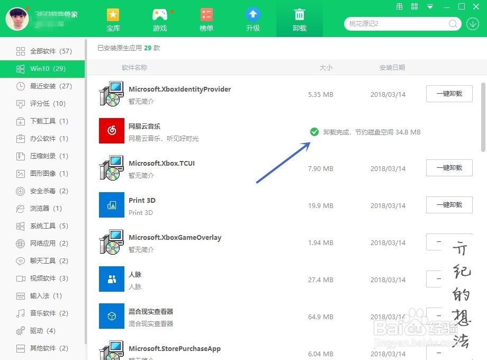The image size is (487, 360).
Task: Expand the title bar dropdown menu arrow
Action: pos(430,6)
